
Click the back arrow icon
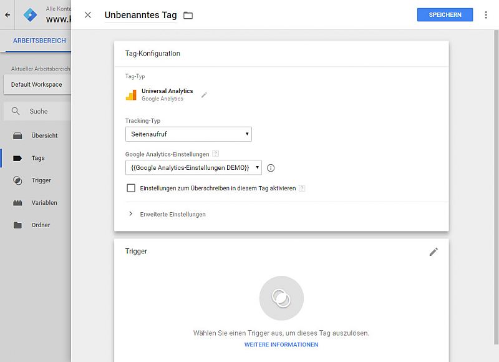(x=7, y=15)
